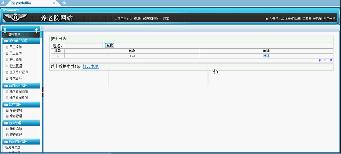The image size is (341, 154).
Task: Click the document icon next to 修改密码
Action: (x=7, y=79)
